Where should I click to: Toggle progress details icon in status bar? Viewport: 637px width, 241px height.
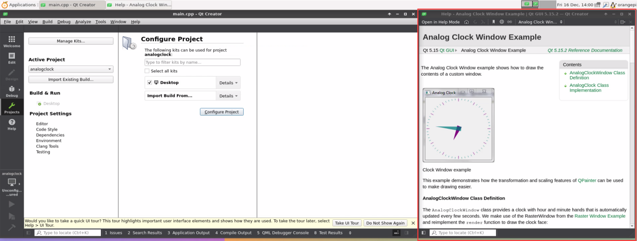[396, 233]
